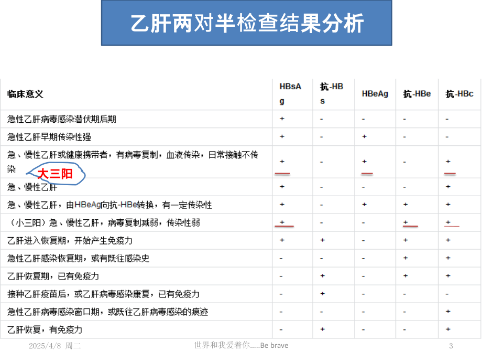
Task: Click the 临床意义 column header
Action: pos(25,94)
